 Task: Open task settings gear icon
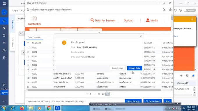coord(170,10)
